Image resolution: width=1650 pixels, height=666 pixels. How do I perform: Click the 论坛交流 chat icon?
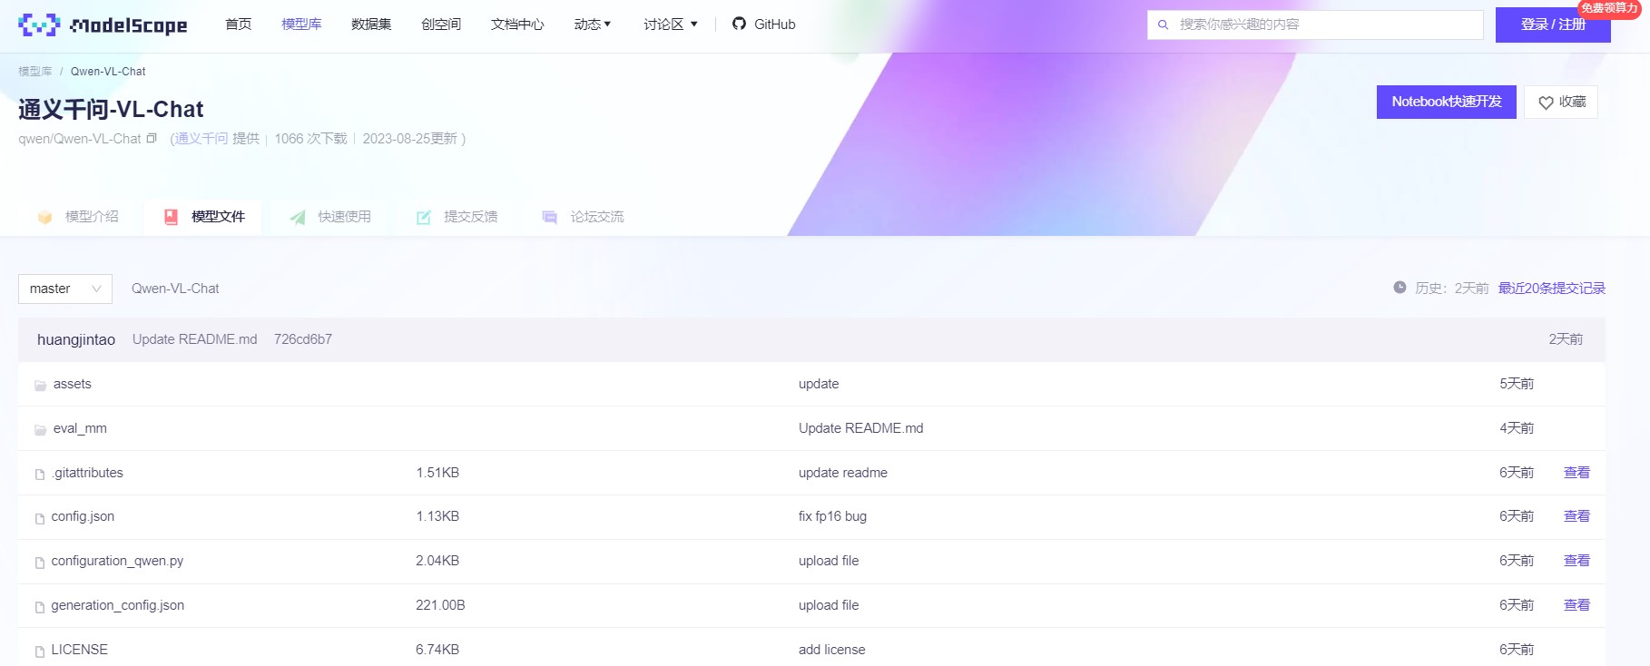click(549, 217)
